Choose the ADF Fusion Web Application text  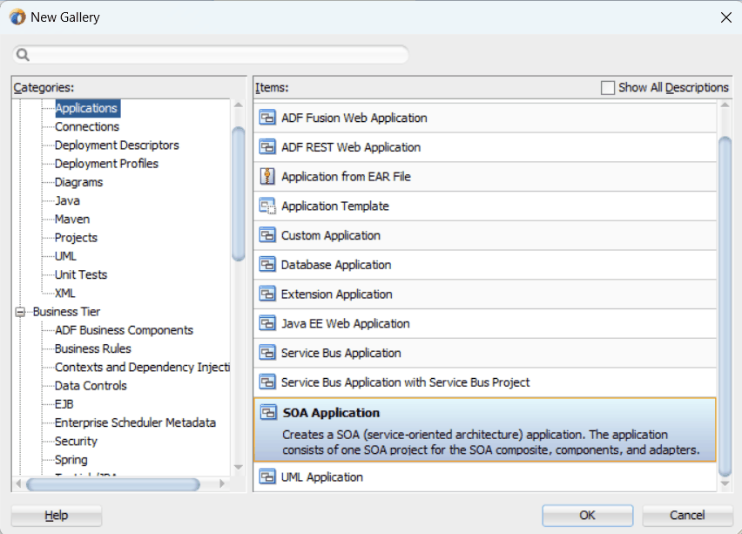(x=354, y=118)
